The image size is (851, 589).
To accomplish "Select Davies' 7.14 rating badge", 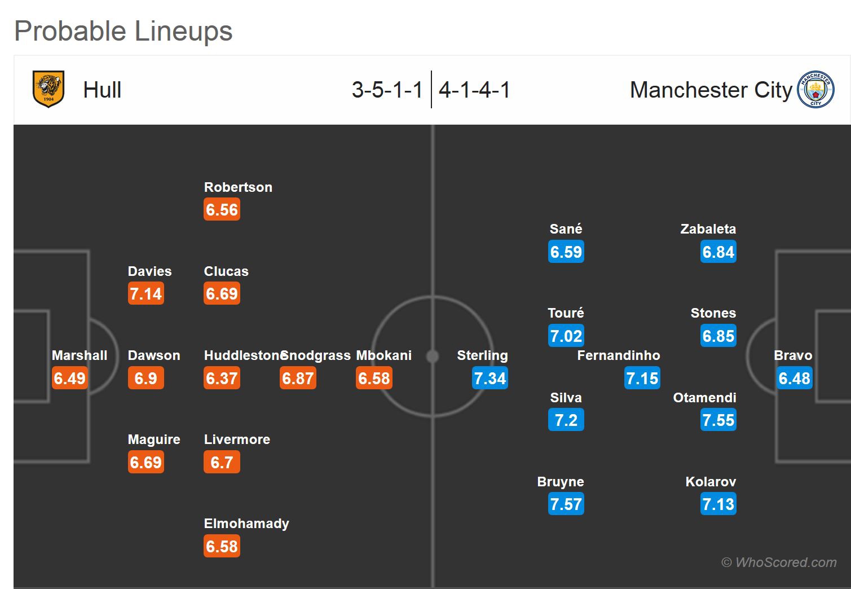I will pos(145,294).
